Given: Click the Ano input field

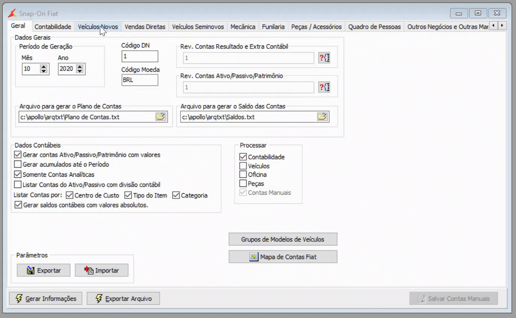Looking at the screenshot, I should click(x=67, y=69).
